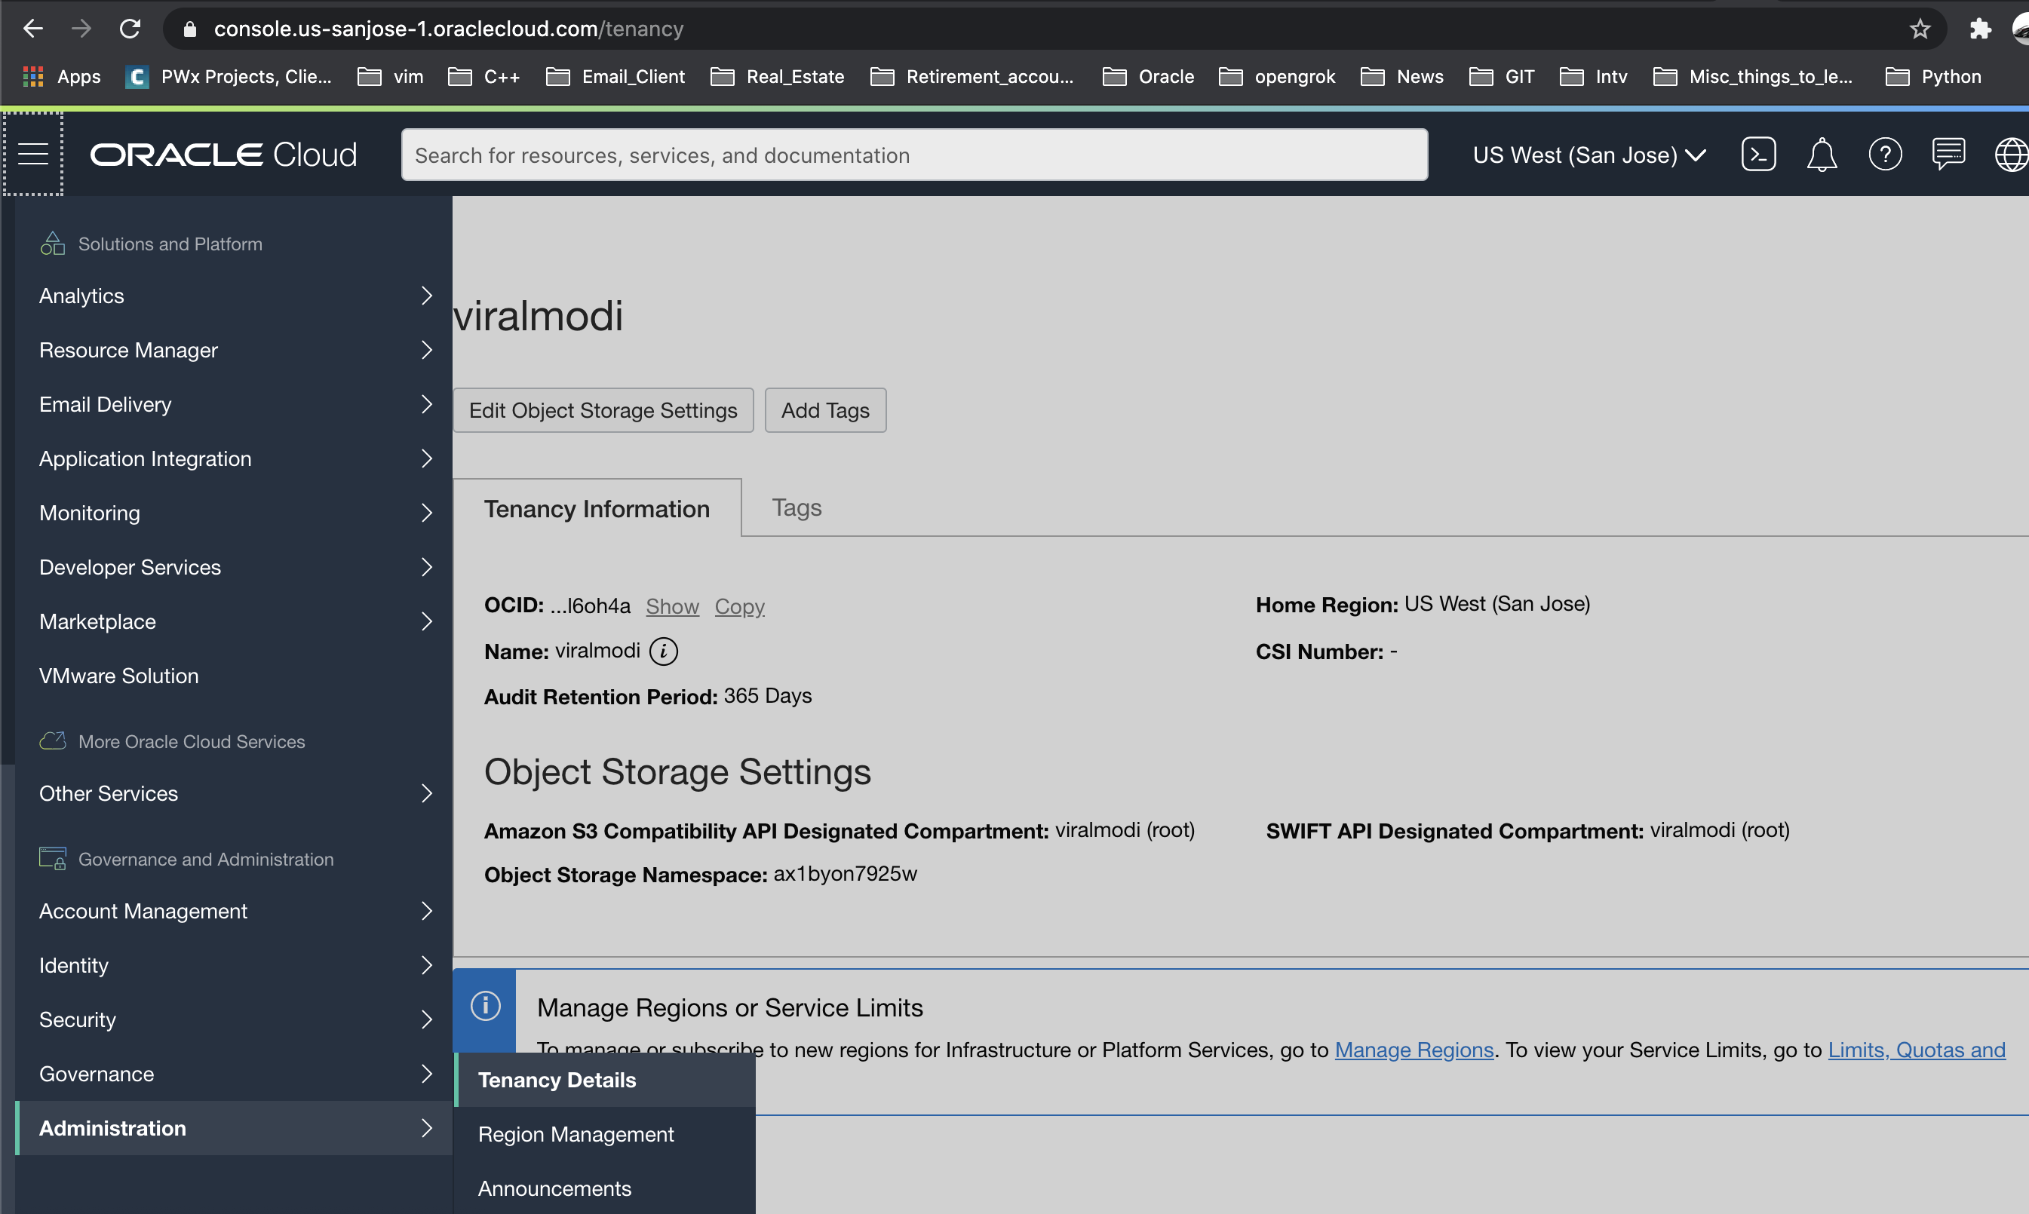2029x1214 pixels.
Task: Click the help question mark icon
Action: [x=1884, y=155]
